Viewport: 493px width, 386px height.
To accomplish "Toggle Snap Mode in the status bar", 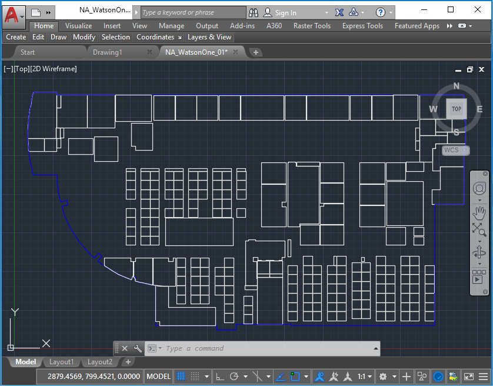I will [196, 376].
